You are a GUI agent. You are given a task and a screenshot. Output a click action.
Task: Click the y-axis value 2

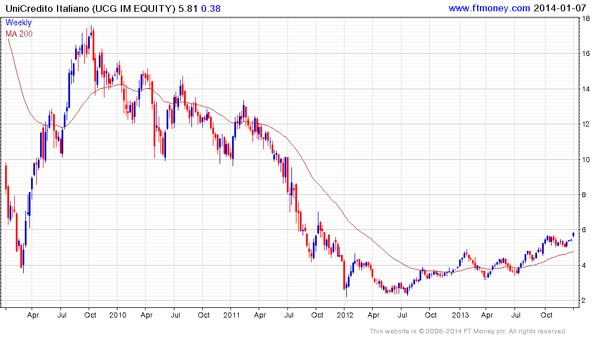click(584, 301)
